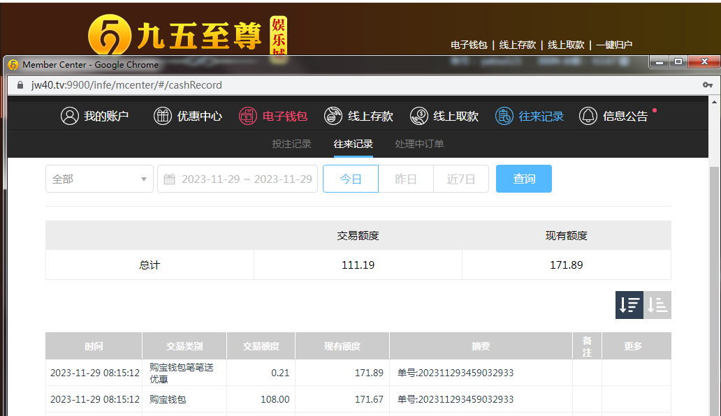This screenshot has width=721, height=416.
Task: Click the 九五至尊 site logo
Action: click(x=188, y=36)
